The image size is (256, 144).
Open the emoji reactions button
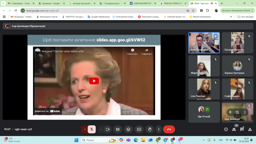(129, 129)
